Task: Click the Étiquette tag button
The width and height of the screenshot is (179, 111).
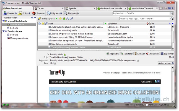Action: pos(53,13)
